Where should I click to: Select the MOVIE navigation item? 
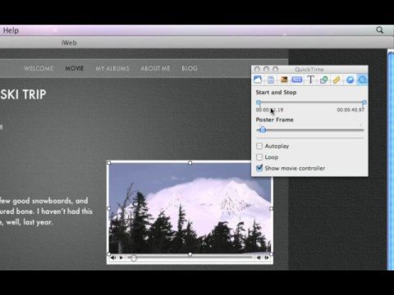coord(75,68)
